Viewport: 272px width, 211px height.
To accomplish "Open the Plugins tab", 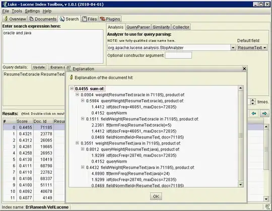I will (x=110, y=19).
